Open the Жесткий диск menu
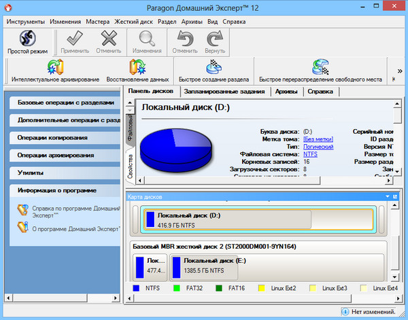The width and height of the screenshot is (408, 320). pyautogui.click(x=135, y=21)
